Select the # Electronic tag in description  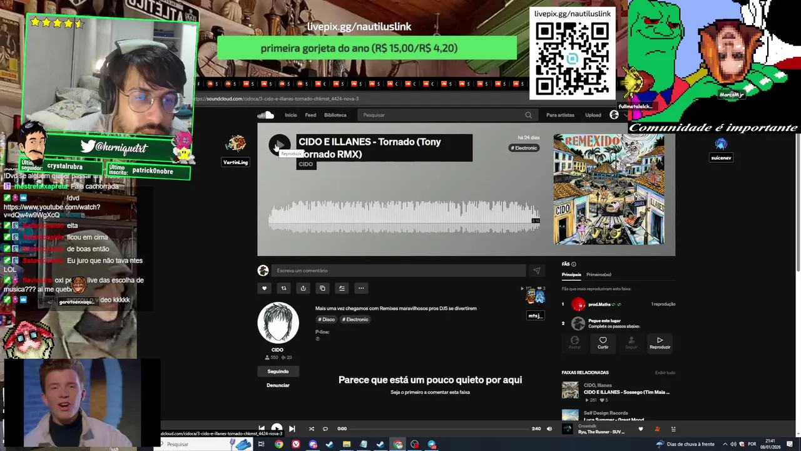point(355,319)
